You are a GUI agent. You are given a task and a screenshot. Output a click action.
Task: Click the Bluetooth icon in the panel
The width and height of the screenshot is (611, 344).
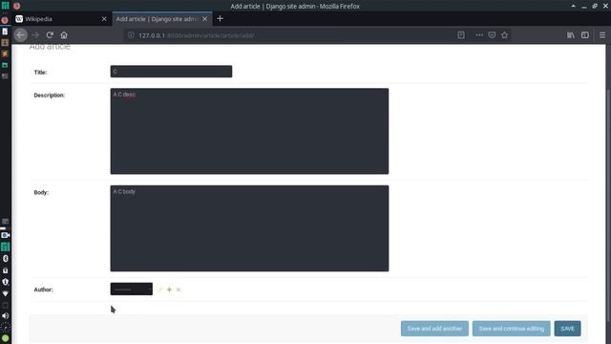[5, 259]
